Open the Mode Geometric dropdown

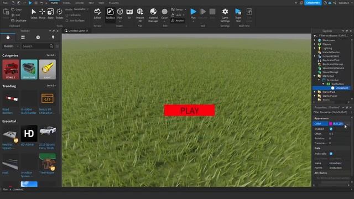coord(81,9)
